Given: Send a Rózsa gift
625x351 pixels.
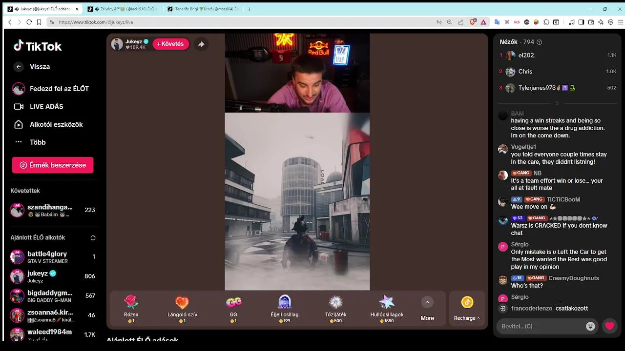Looking at the screenshot, I should click(x=131, y=309).
